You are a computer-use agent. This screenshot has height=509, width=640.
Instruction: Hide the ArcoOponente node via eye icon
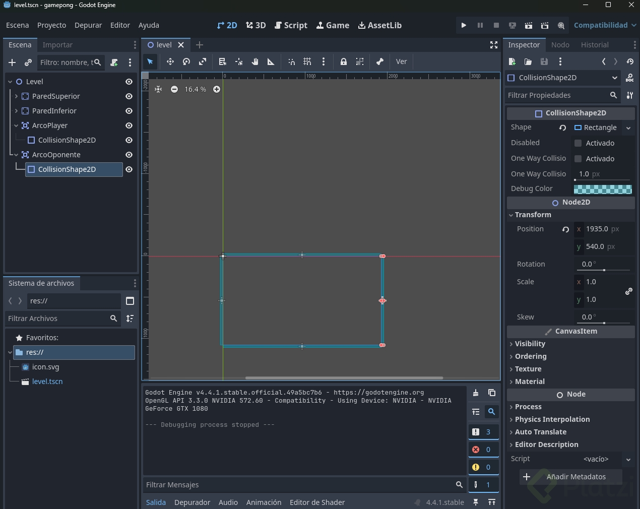click(x=129, y=155)
